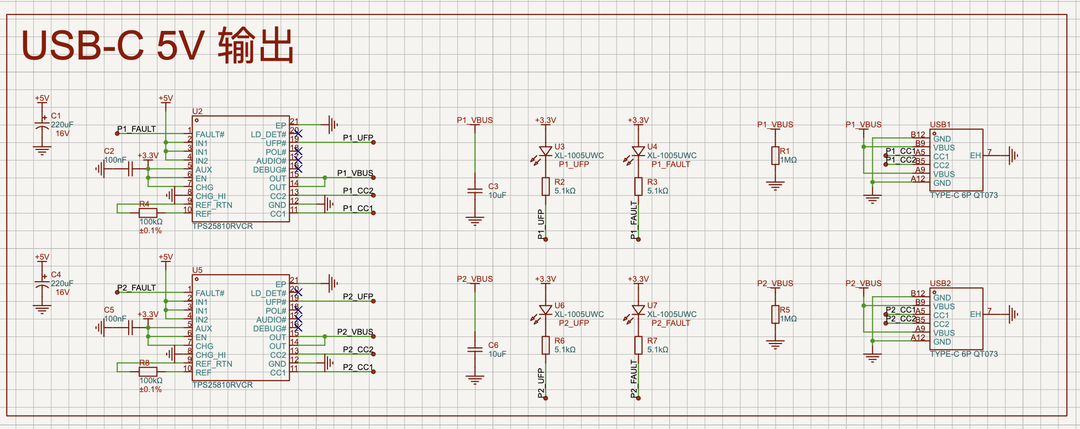Image resolution: width=1080 pixels, height=429 pixels.
Task: Click the vertical P2_UFP label under R6
Action: point(541,384)
